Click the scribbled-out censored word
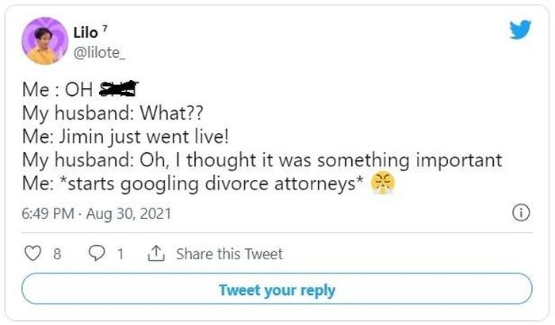The width and height of the screenshot is (555, 325). pos(119,89)
